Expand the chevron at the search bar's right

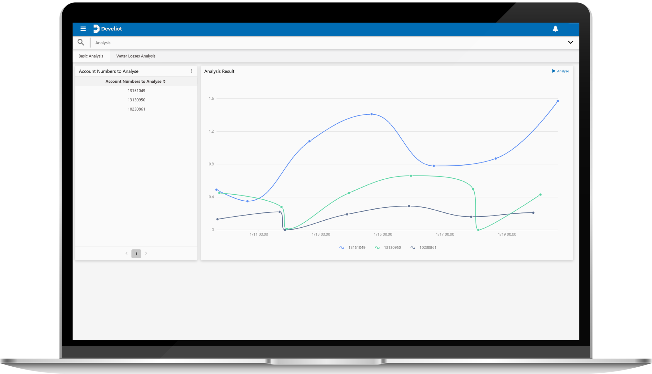coord(571,42)
